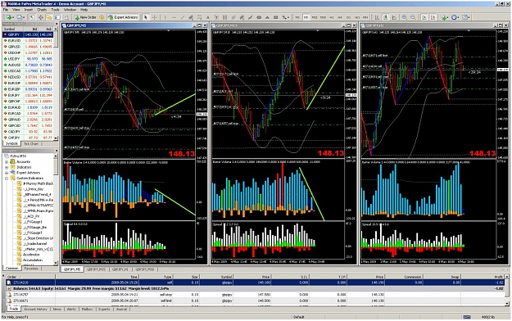Select the USDJPY row in Market Watch
This screenshot has width=512, height=321.
[x=28, y=59]
